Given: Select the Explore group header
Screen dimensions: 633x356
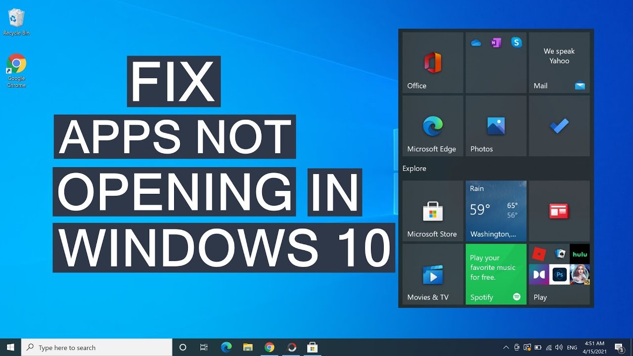Looking at the screenshot, I should point(414,169).
